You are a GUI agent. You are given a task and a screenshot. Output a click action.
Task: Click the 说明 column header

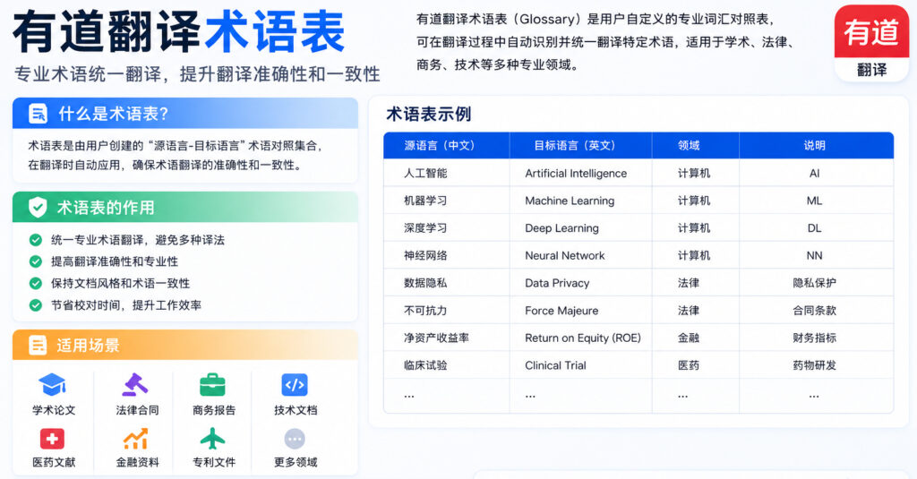(x=817, y=146)
